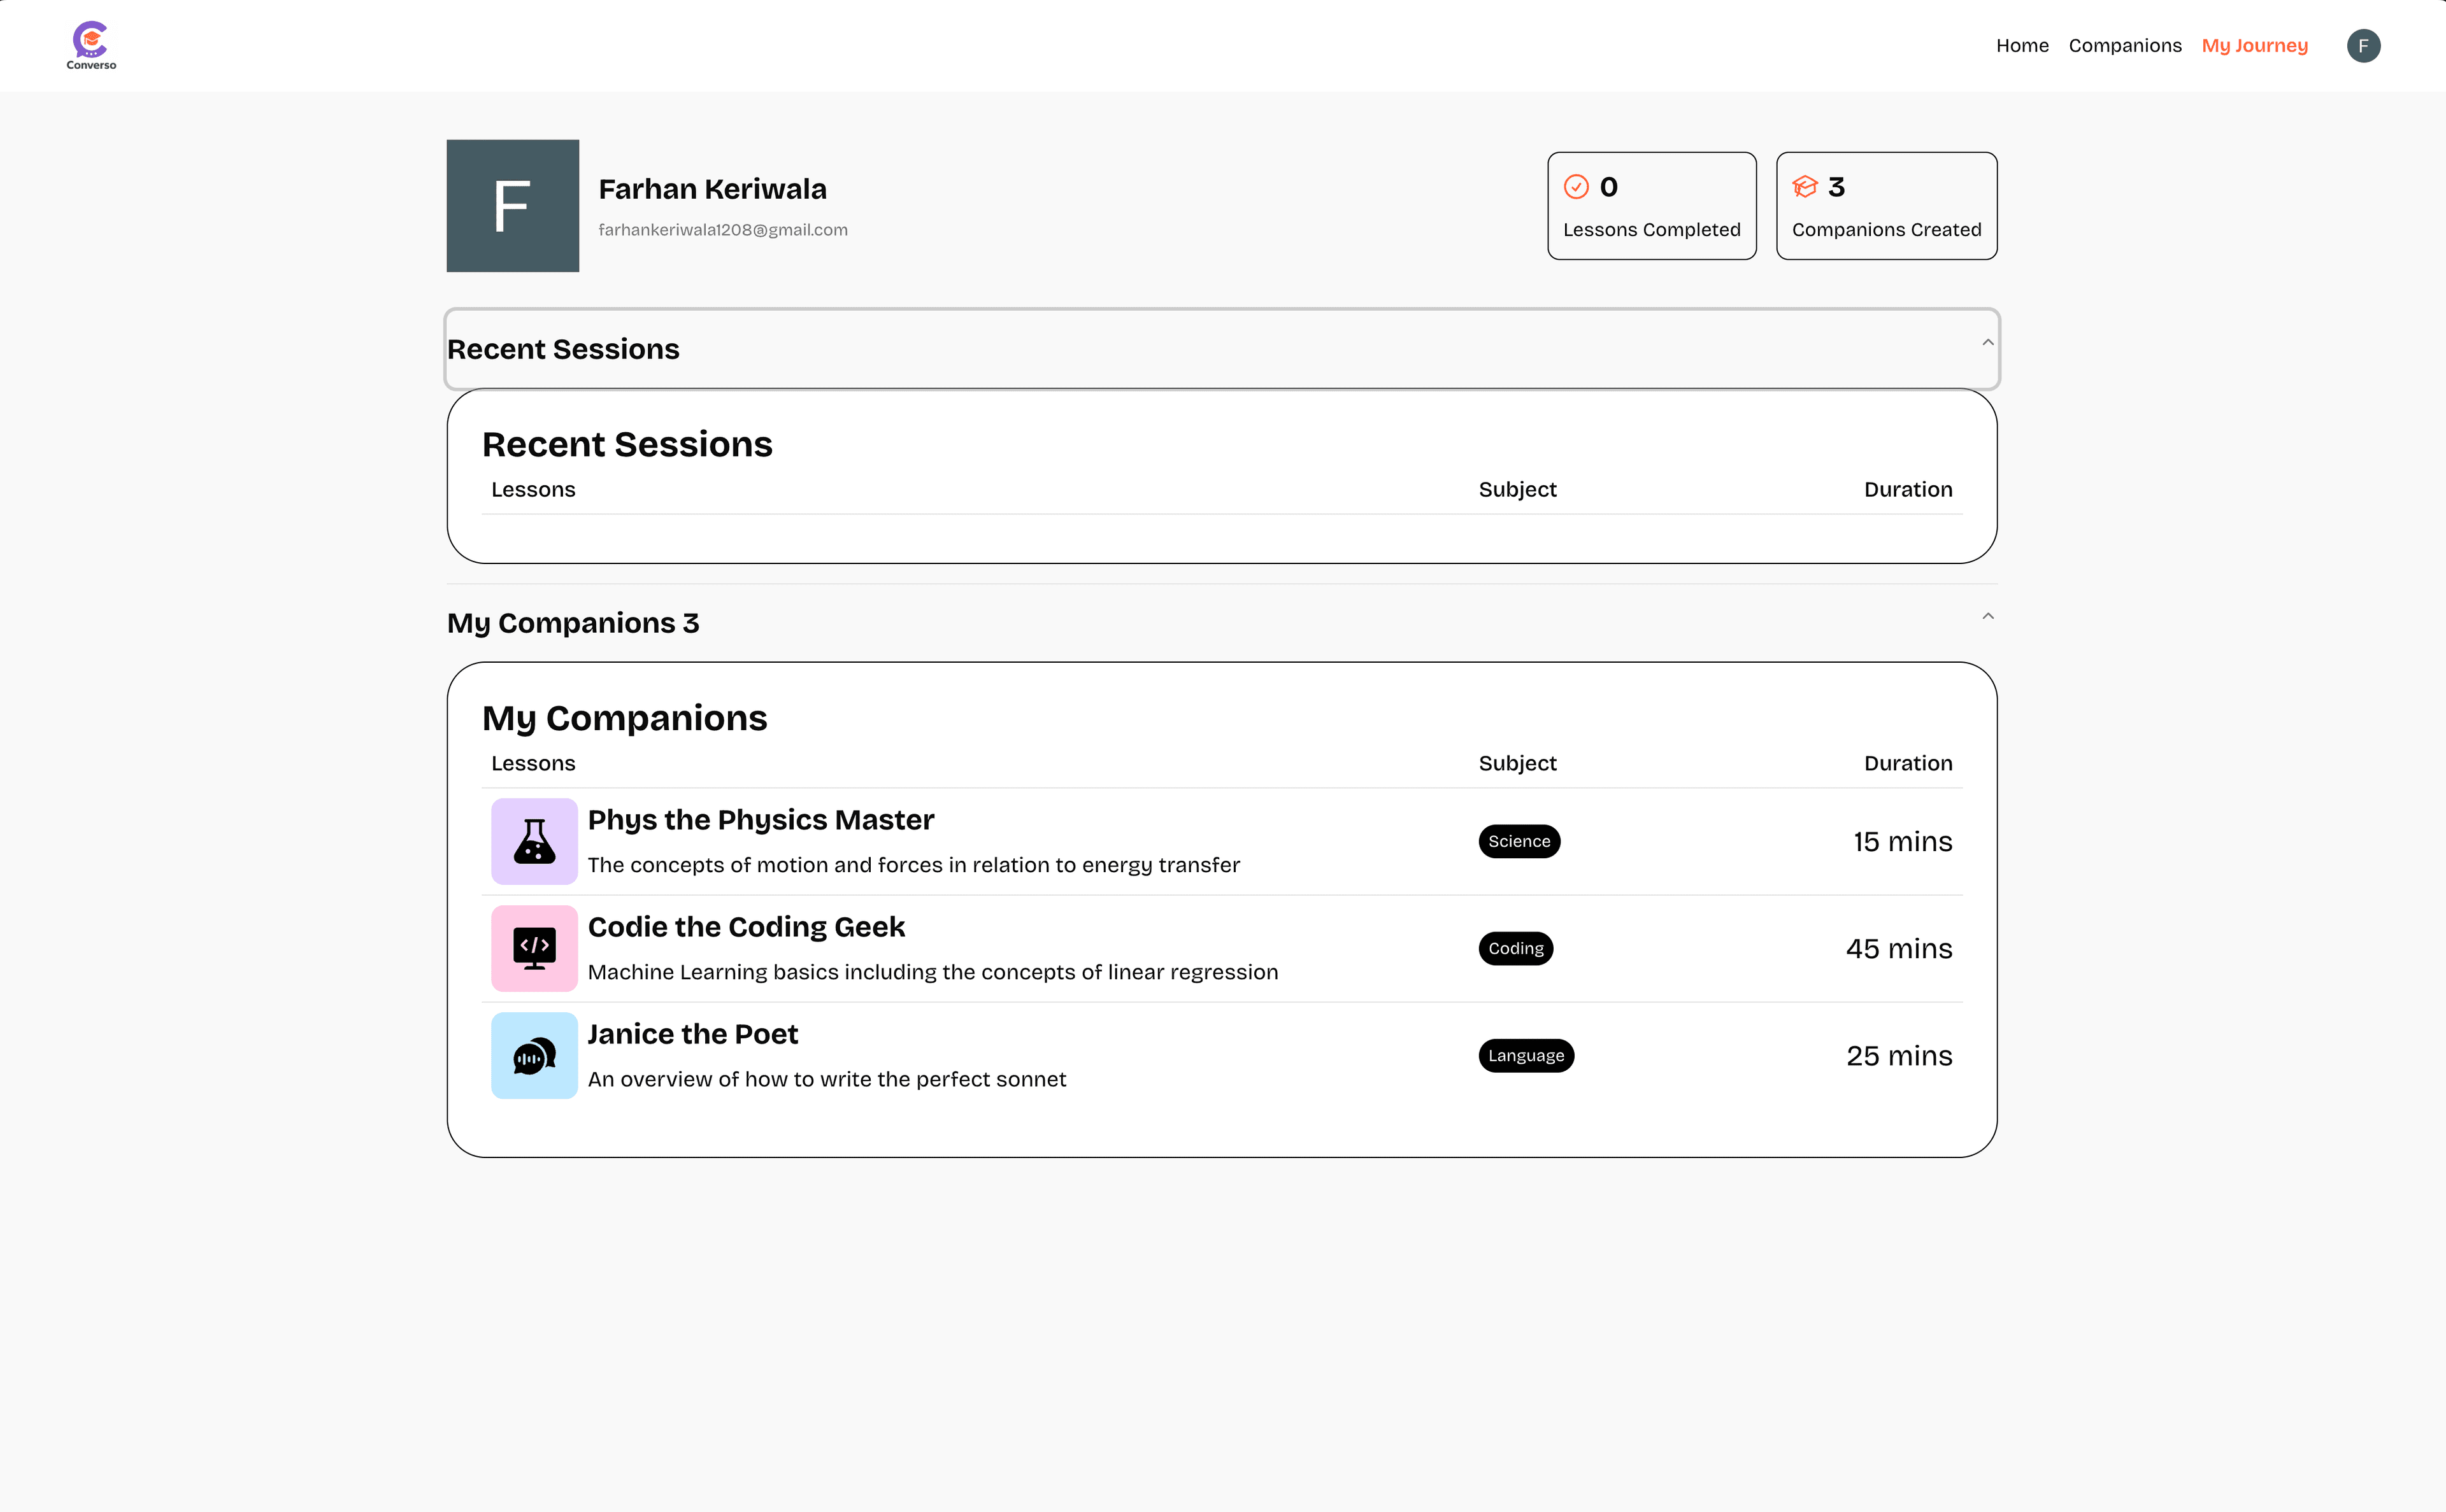Open the Companions nav item
Screen dimensions: 2446x1512
(x=2125, y=46)
